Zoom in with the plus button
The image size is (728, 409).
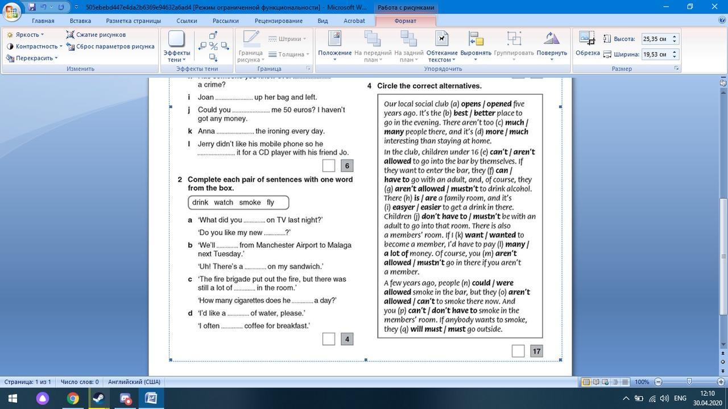point(721,382)
